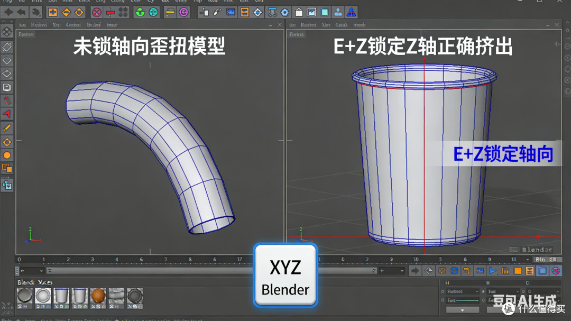The image size is (571, 321).
Task: Click the orange sphere icon in left sidebar
Action: [x=7, y=155]
